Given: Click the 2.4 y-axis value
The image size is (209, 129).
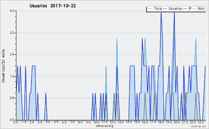Looking at the screenshot, I should point(12,54).
